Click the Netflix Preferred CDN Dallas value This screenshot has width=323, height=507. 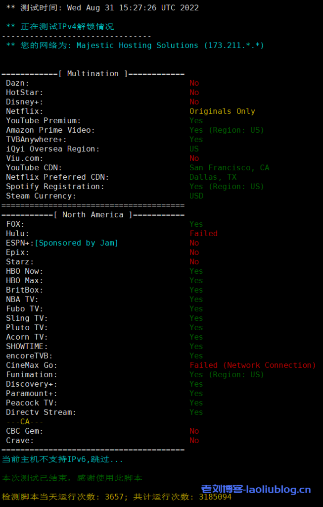213,177
